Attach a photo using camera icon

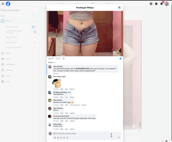coord(61,138)
